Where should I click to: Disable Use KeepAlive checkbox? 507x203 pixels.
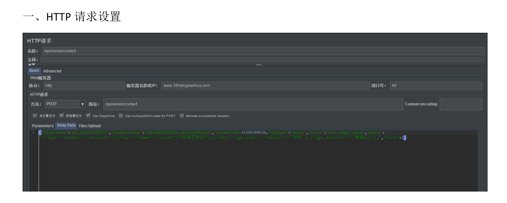[89, 116]
